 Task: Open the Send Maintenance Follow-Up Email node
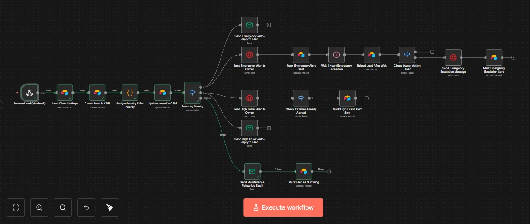[x=252, y=171]
